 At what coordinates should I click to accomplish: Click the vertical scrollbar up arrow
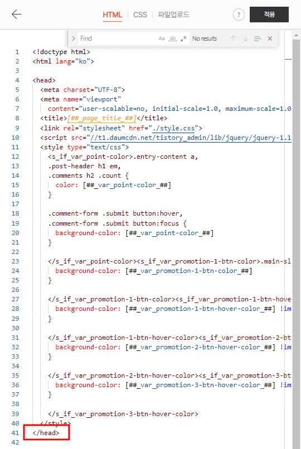click(296, 36)
